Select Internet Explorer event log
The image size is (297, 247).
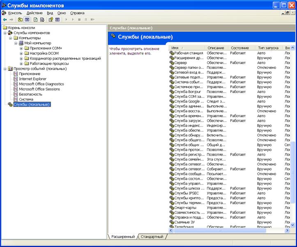[x=32, y=79]
